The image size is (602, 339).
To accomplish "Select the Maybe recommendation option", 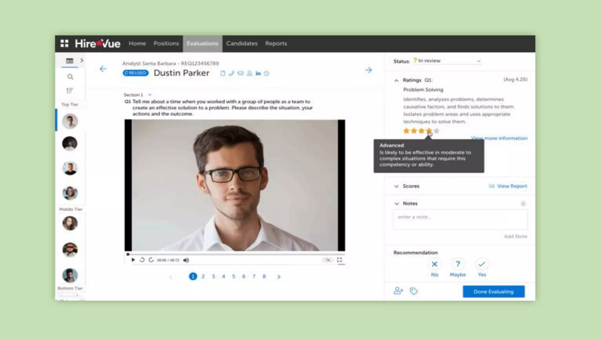I will point(458,264).
